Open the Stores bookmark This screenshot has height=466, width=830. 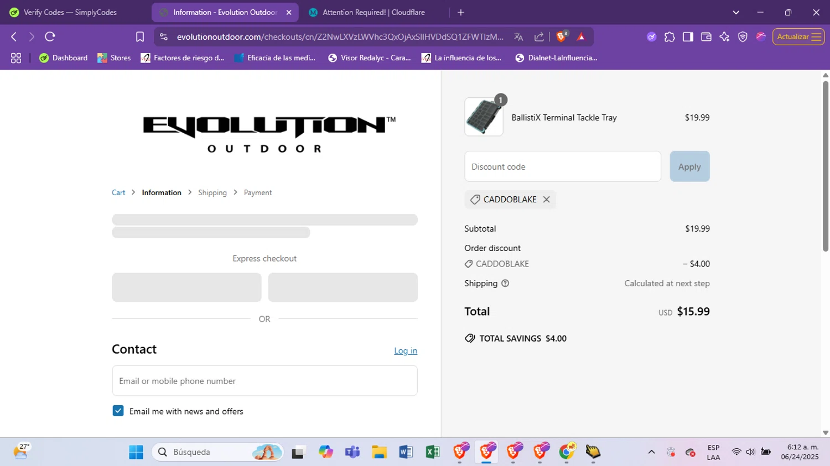[114, 58]
